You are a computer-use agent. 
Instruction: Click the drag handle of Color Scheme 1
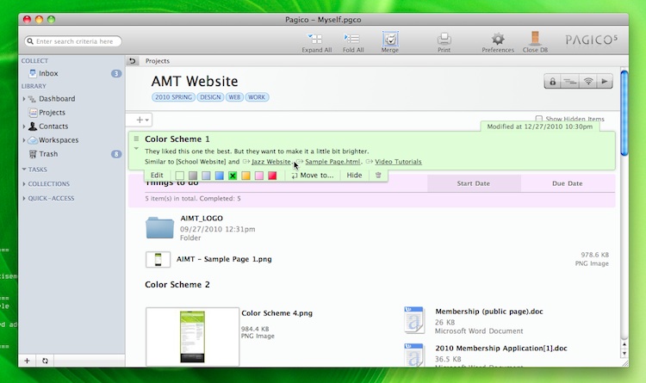(136, 139)
